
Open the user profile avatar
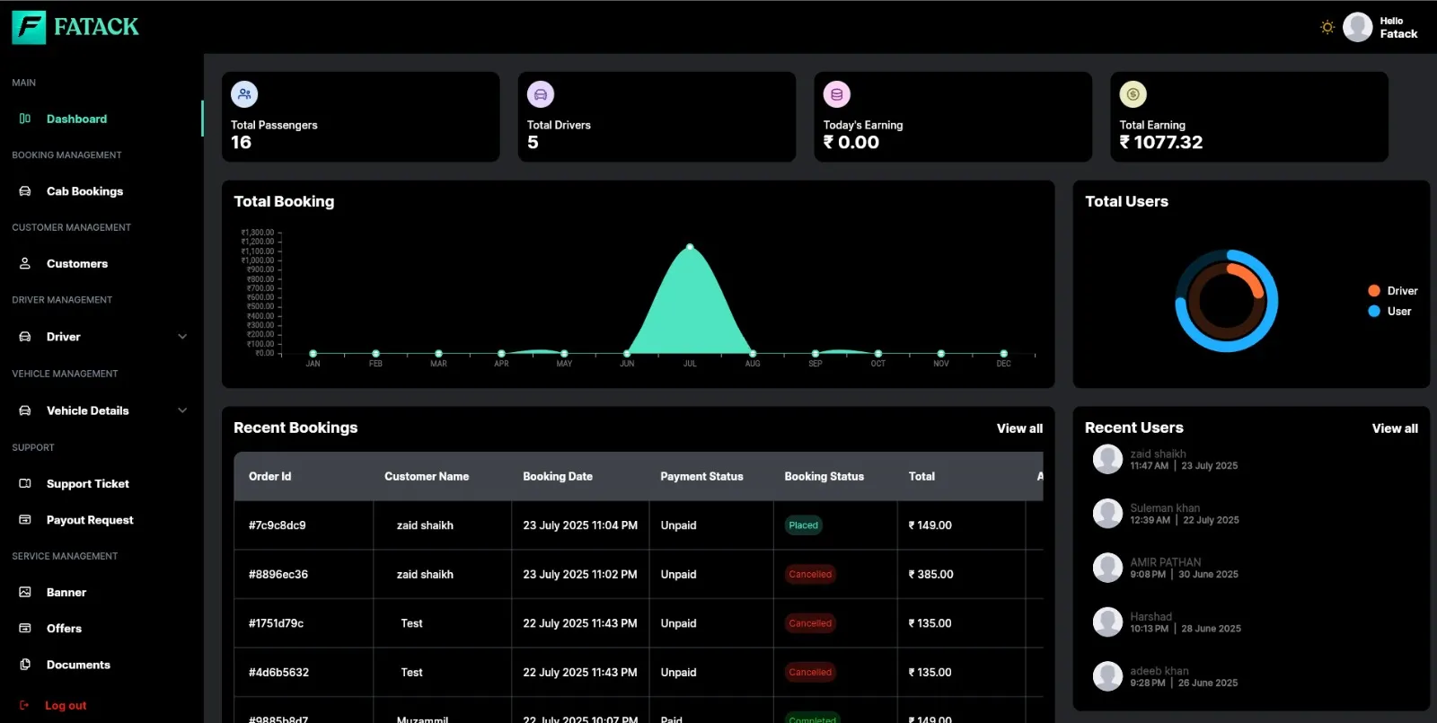click(x=1357, y=27)
